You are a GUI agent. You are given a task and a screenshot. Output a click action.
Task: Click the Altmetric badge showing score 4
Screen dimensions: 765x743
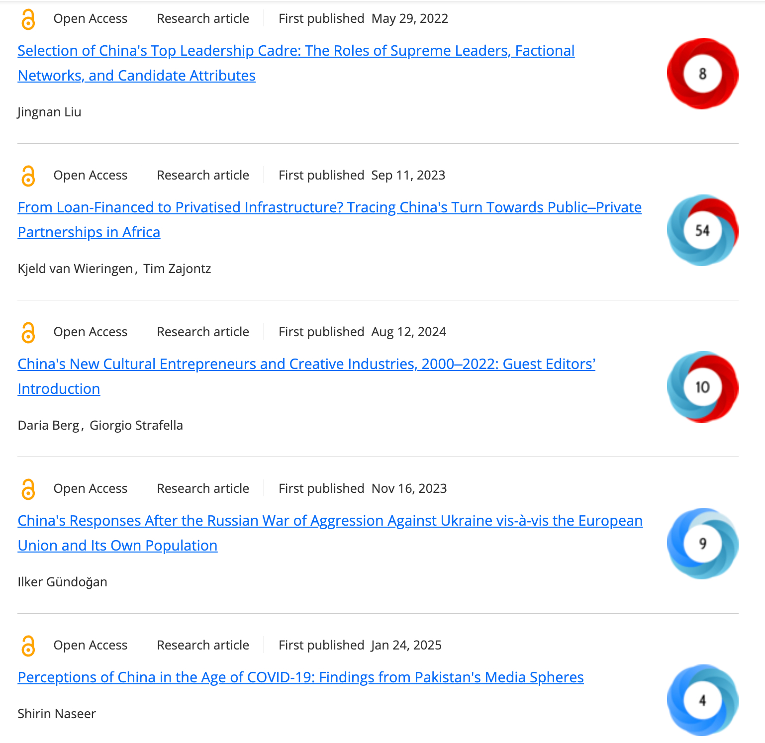pyautogui.click(x=702, y=700)
